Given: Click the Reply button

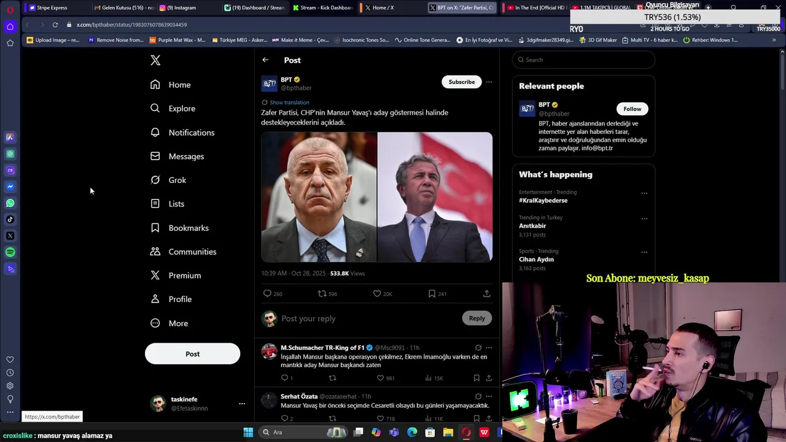Looking at the screenshot, I should tap(477, 318).
